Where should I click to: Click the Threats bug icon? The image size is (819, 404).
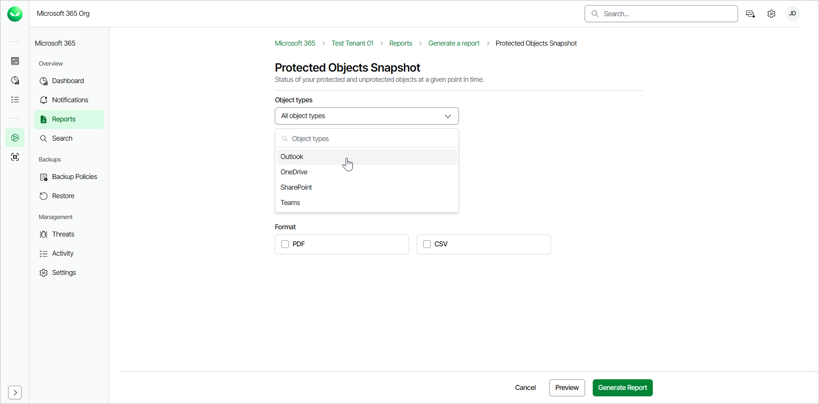click(43, 234)
